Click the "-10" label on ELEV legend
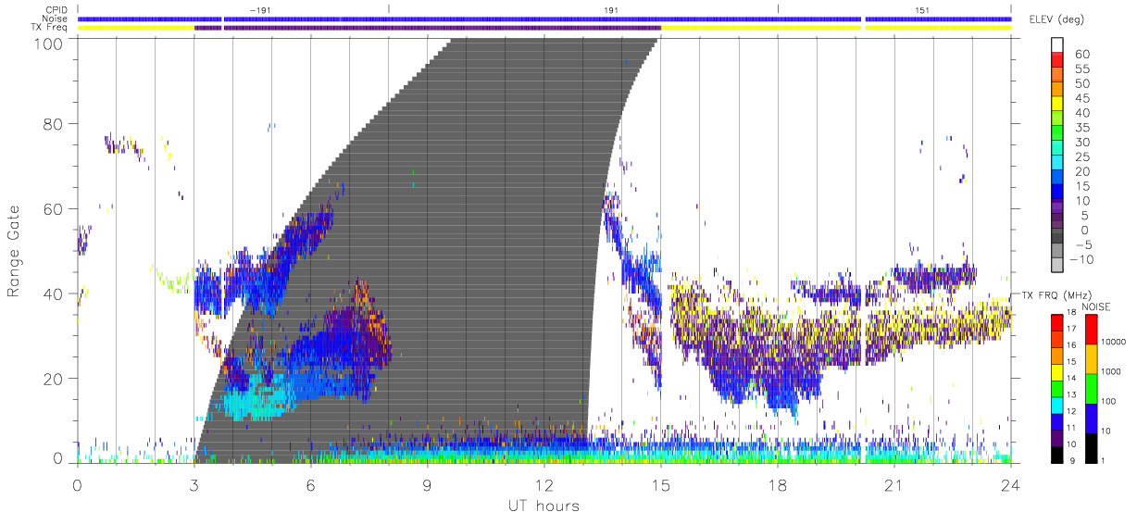This screenshot has width=1137, height=525. tap(1082, 259)
